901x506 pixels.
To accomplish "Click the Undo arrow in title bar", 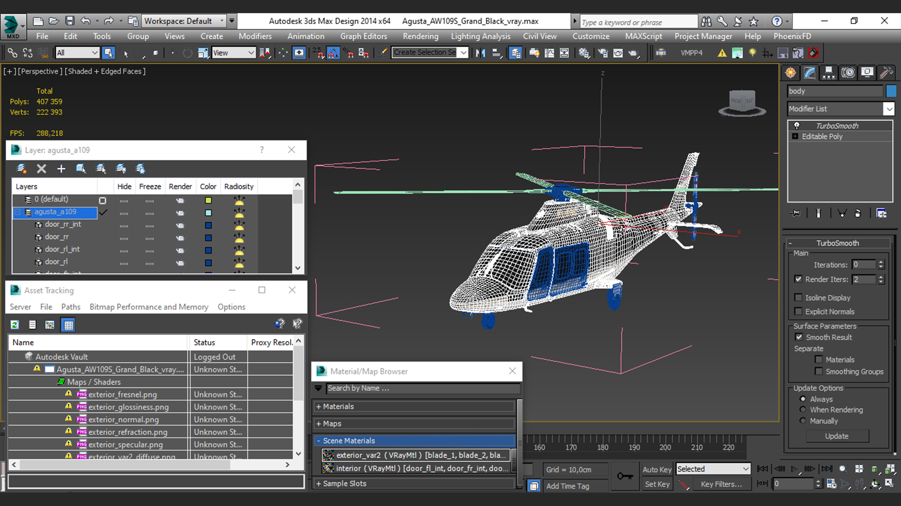I will pos(85,21).
